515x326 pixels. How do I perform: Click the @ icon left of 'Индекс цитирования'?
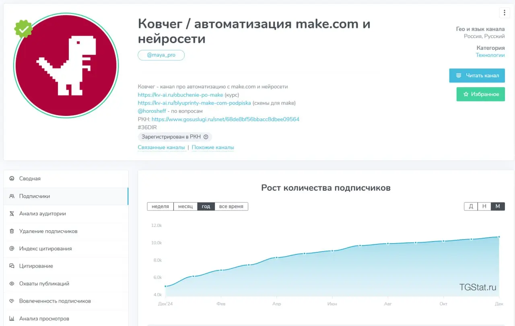tap(12, 248)
